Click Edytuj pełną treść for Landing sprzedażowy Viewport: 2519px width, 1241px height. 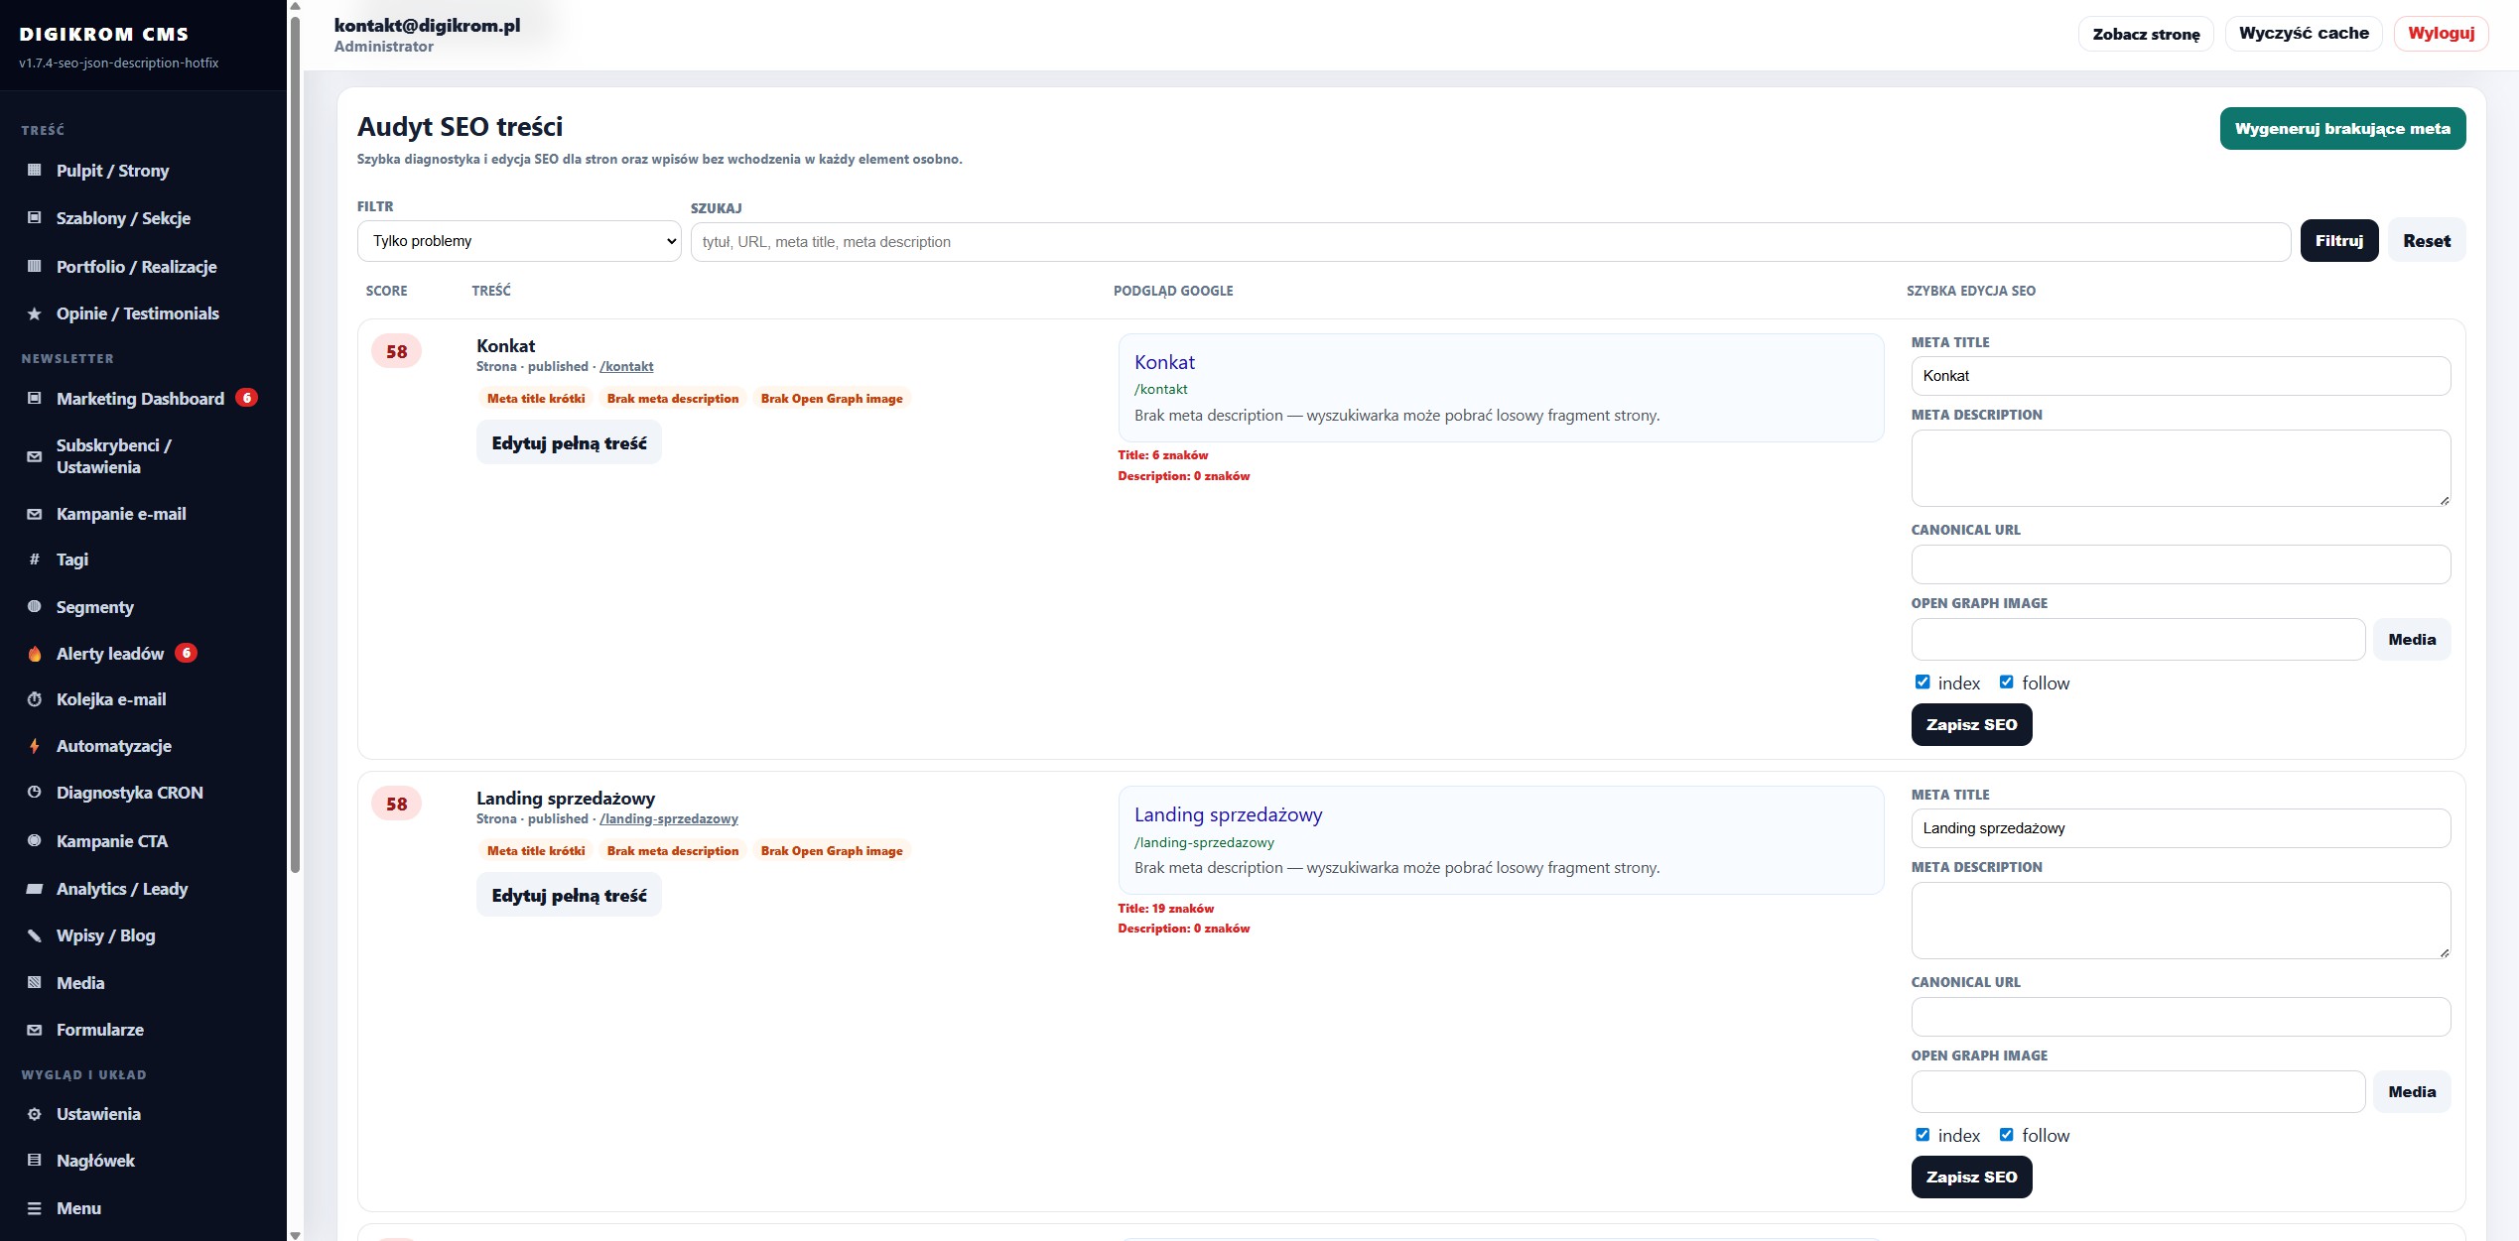click(x=569, y=896)
